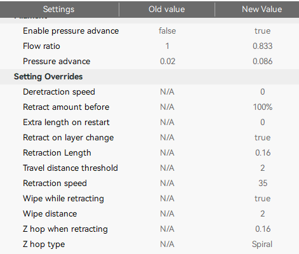299x254 pixels.
Task: Select the Z hop when retracting row
Action: tap(149, 229)
